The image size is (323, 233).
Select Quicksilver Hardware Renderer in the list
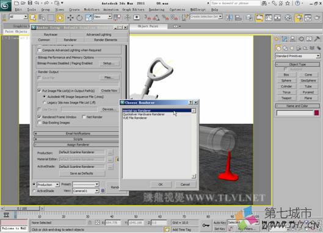143,114
